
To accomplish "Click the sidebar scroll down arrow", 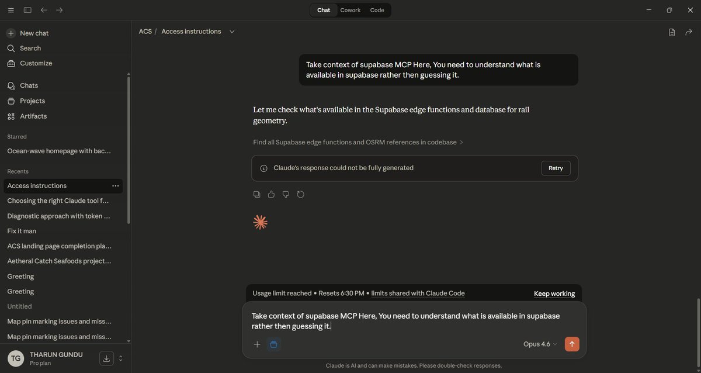I will coord(129,341).
